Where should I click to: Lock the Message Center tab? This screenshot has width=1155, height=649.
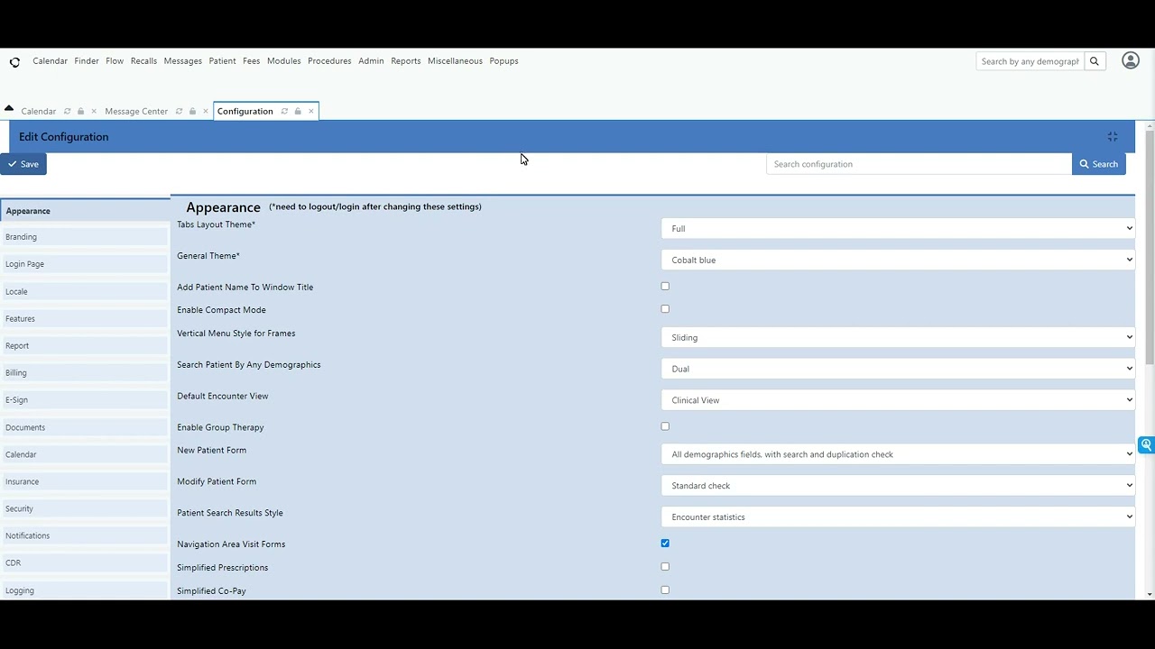(192, 111)
